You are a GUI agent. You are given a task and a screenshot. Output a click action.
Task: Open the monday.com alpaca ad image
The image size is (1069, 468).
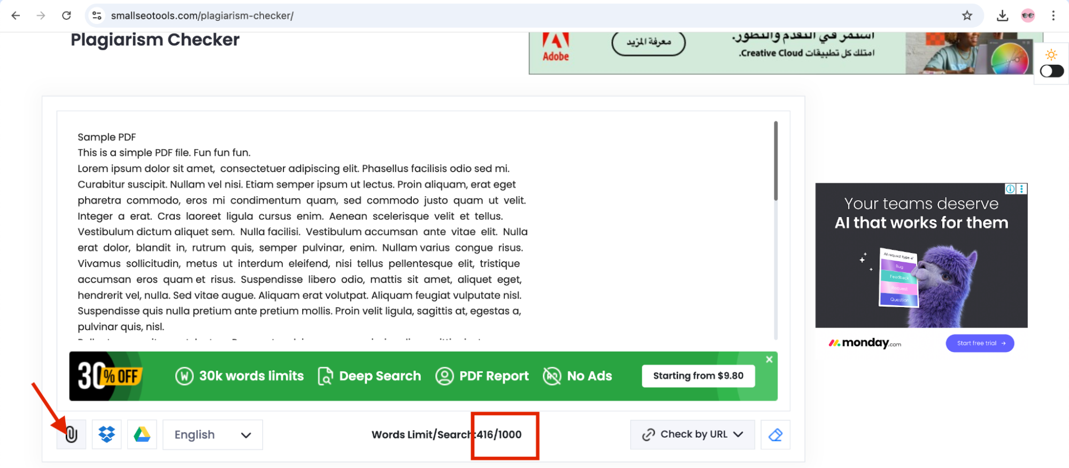pyautogui.click(x=921, y=255)
